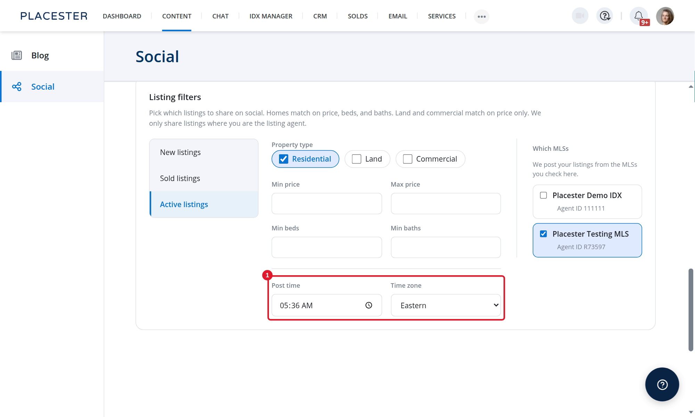Click the Blog newspaper icon in sidebar

17,55
